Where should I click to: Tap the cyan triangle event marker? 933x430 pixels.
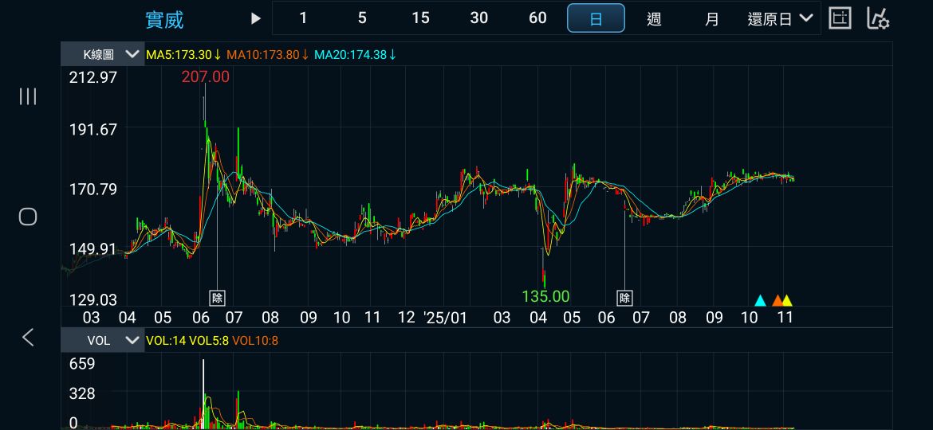[x=760, y=300]
